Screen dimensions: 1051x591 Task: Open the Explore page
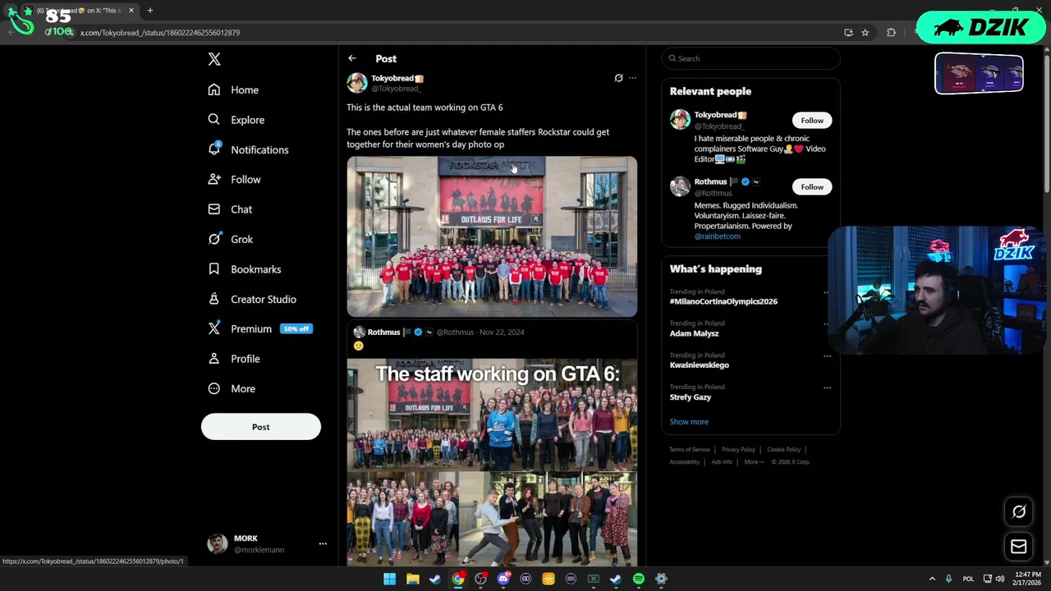236,120
